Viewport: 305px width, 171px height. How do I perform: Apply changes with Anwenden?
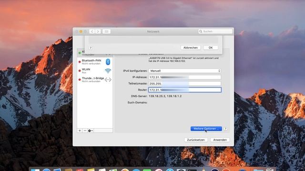(220, 140)
